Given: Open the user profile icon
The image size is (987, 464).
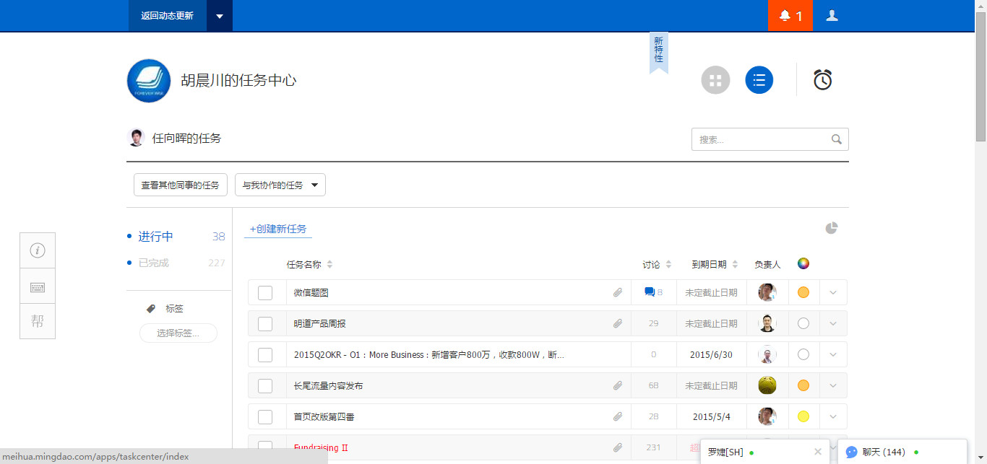Looking at the screenshot, I should (832, 15).
